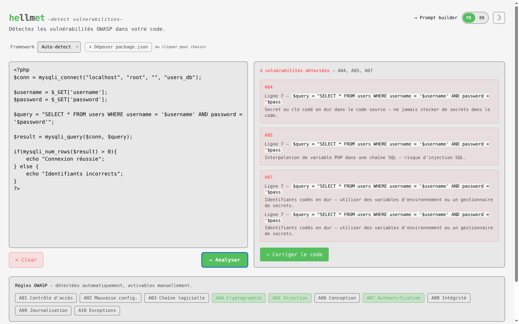519x324 pixels.
Task: Enable the A03 Chaîne logicielle rule
Action: [176, 298]
